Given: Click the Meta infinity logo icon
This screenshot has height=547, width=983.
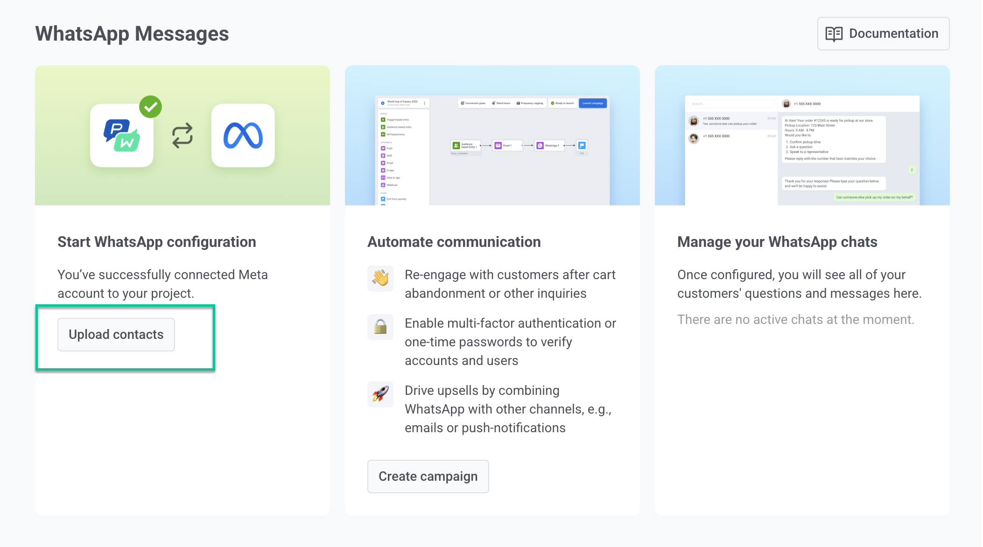Looking at the screenshot, I should point(243,135).
